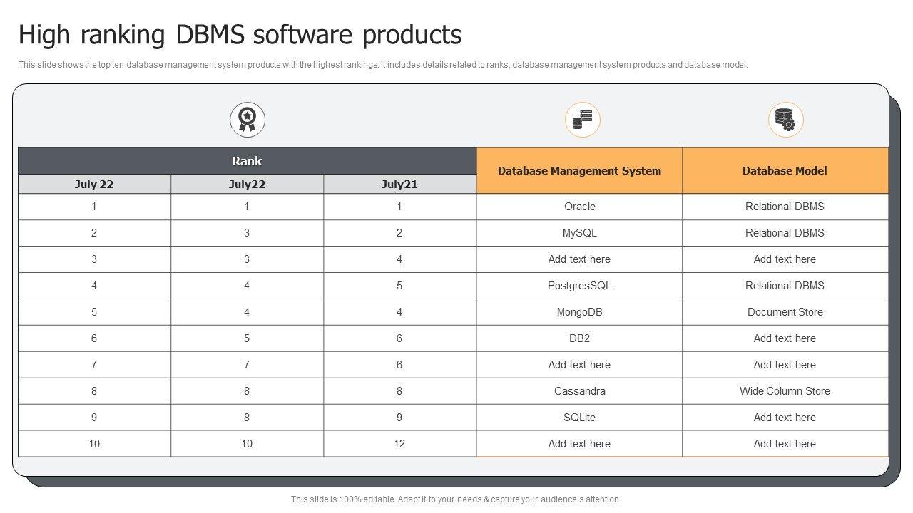Click the 'SQLite' cell
Screen dimensions: 913x513
579,418
